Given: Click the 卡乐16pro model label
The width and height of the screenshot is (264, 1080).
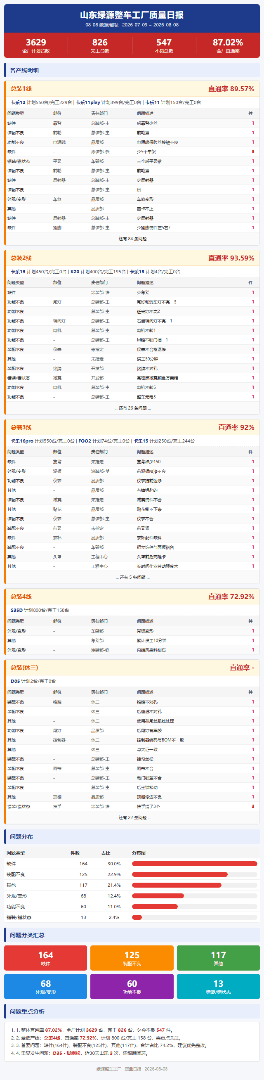Looking at the screenshot, I should (22, 441).
